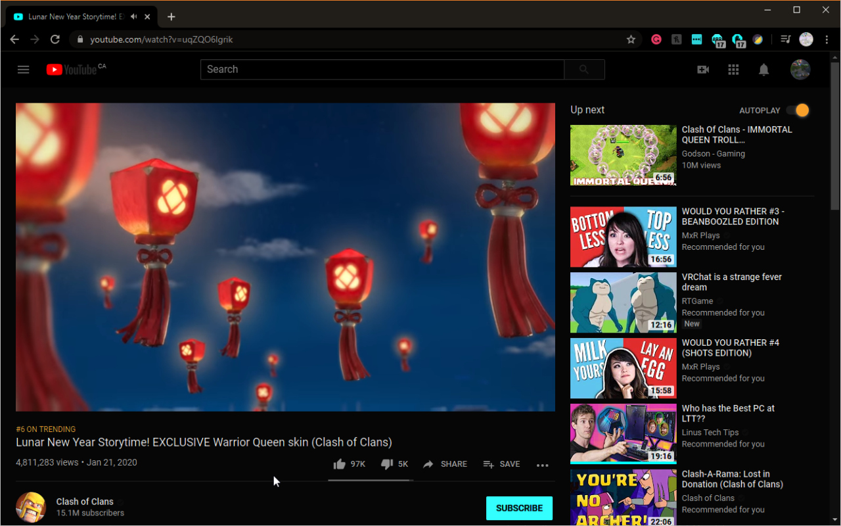Open the YouTube hamburger guide menu
The width and height of the screenshot is (841, 526).
point(24,69)
